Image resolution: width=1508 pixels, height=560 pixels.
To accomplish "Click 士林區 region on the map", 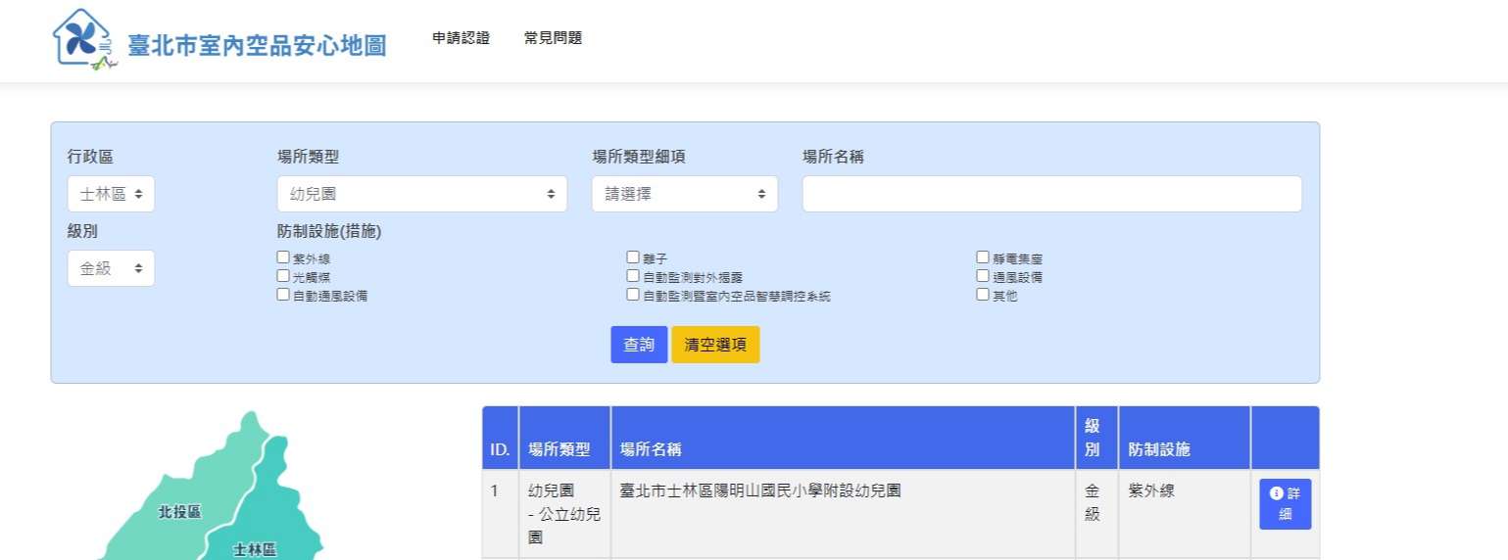I will point(255,548).
